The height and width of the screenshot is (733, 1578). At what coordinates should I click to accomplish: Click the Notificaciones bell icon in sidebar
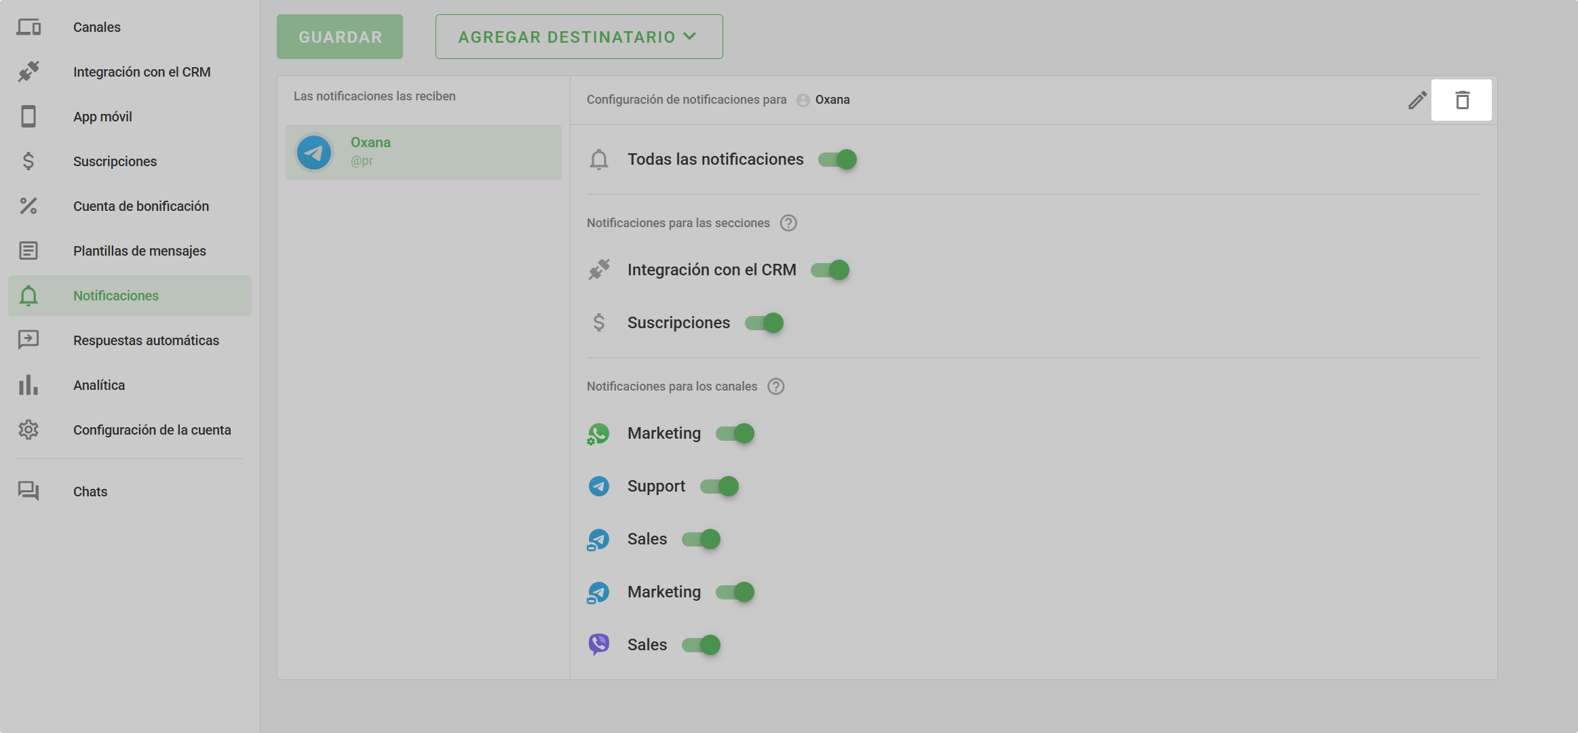tap(28, 296)
